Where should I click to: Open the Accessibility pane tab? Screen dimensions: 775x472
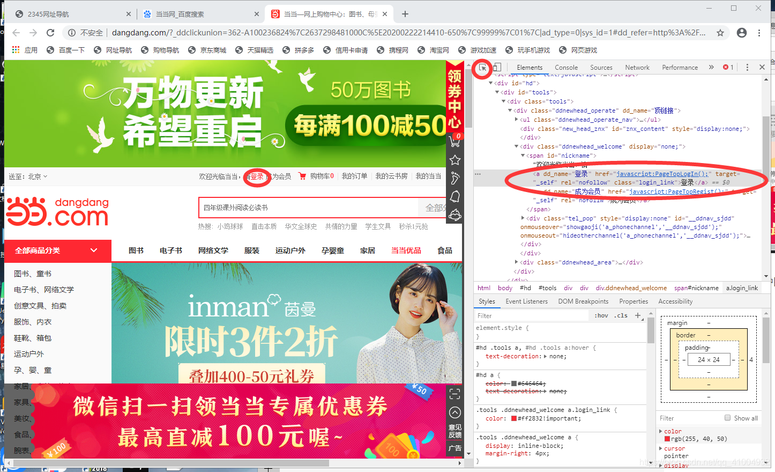[x=675, y=301]
